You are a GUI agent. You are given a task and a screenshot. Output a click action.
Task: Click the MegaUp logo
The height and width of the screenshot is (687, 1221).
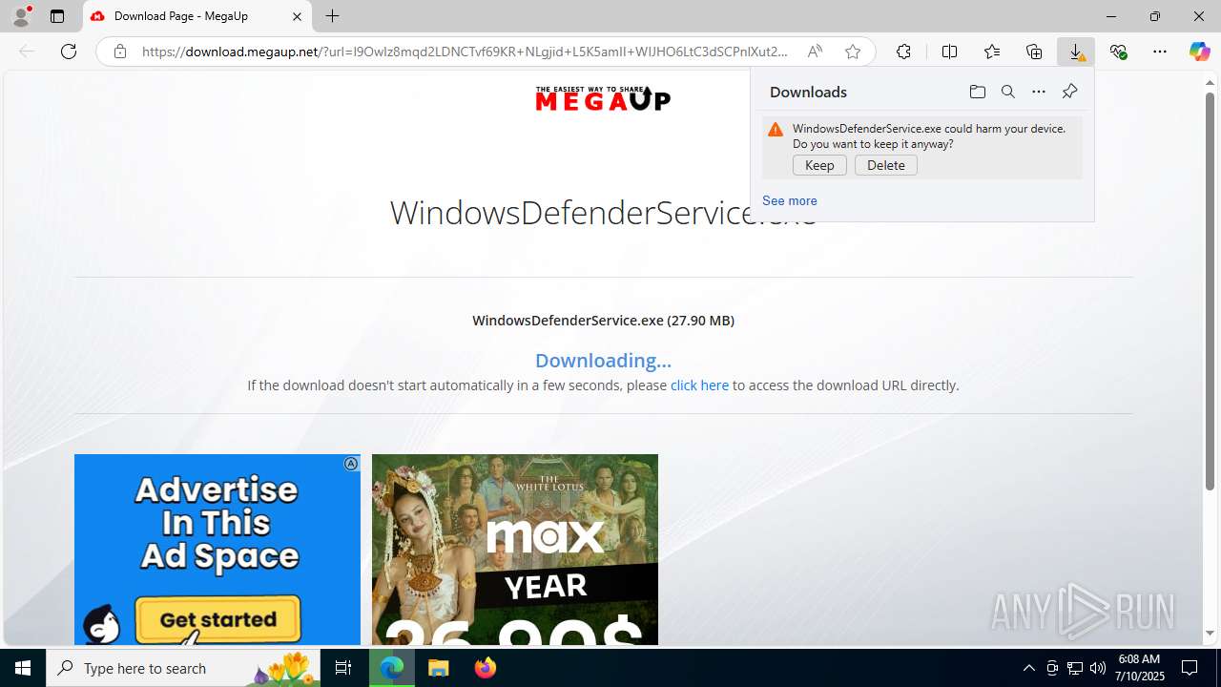pyautogui.click(x=603, y=98)
